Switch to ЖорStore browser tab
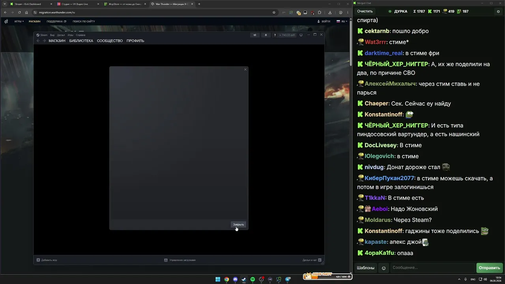The width and height of the screenshot is (505, 284). pyautogui.click(x=125, y=4)
